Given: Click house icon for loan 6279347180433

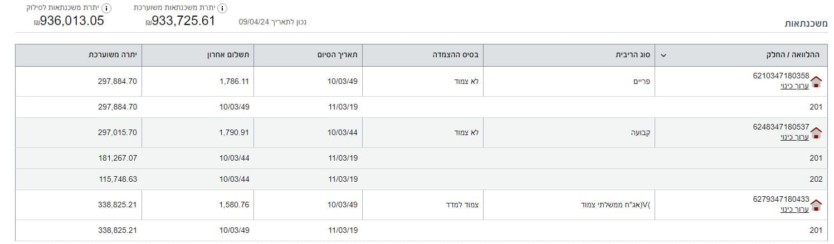Looking at the screenshot, I should click(816, 205).
